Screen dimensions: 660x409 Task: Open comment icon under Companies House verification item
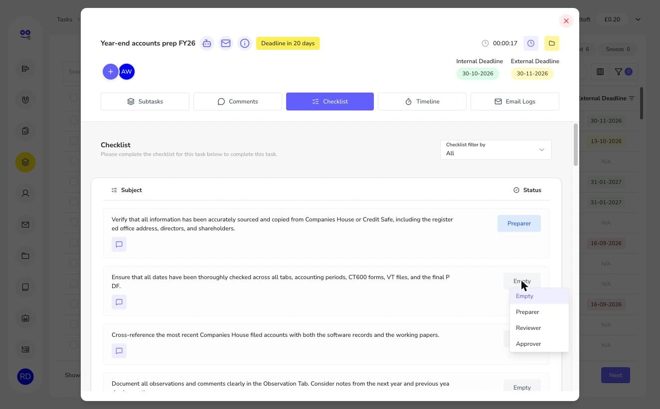click(119, 244)
